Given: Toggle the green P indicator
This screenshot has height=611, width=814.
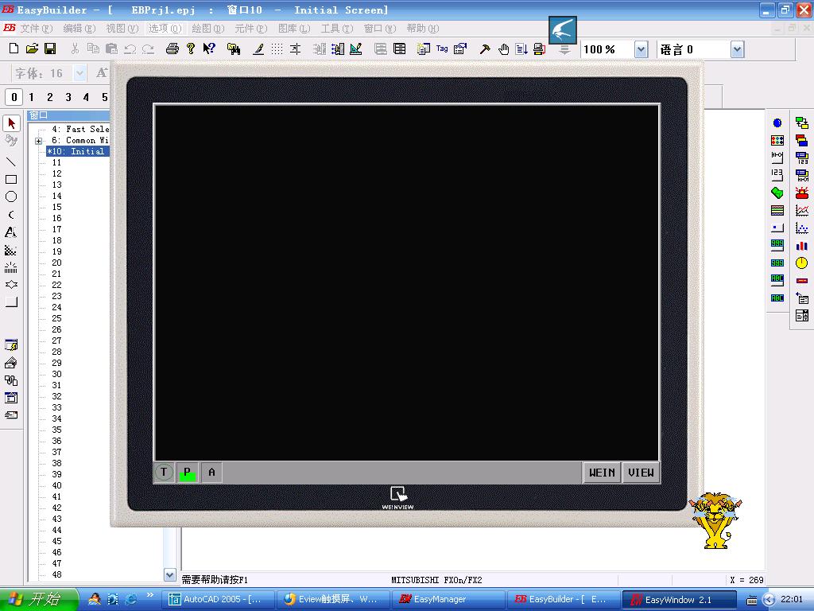Looking at the screenshot, I should (x=188, y=472).
